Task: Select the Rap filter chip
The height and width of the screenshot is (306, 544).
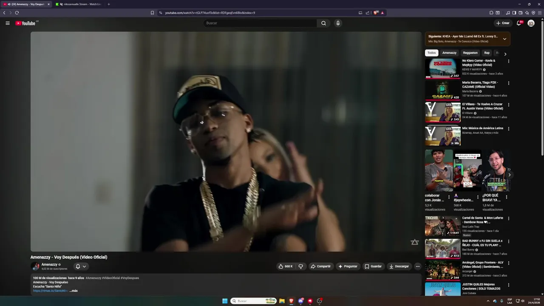Action: click(487, 53)
